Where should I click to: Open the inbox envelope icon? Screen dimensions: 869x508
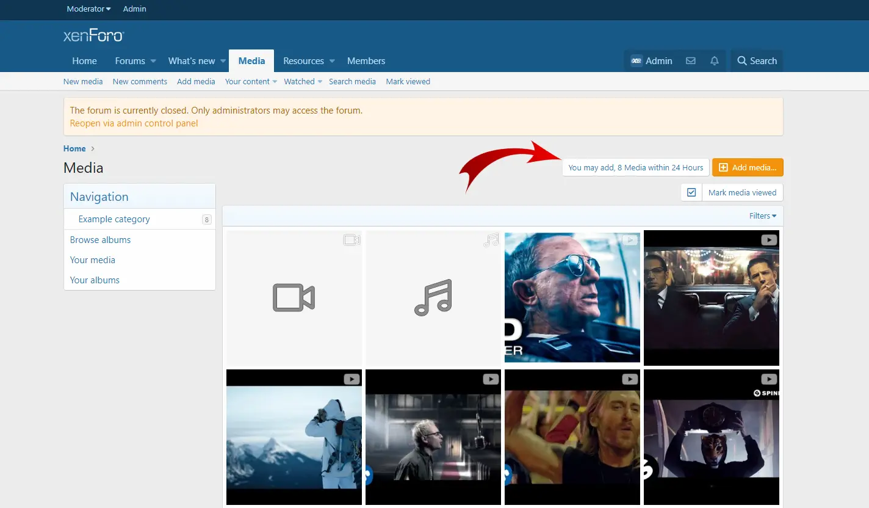click(x=691, y=61)
